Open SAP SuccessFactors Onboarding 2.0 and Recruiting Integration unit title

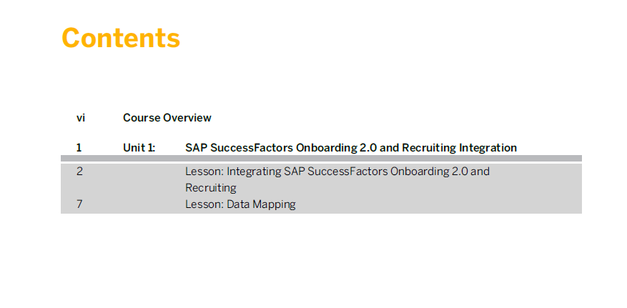(351, 148)
